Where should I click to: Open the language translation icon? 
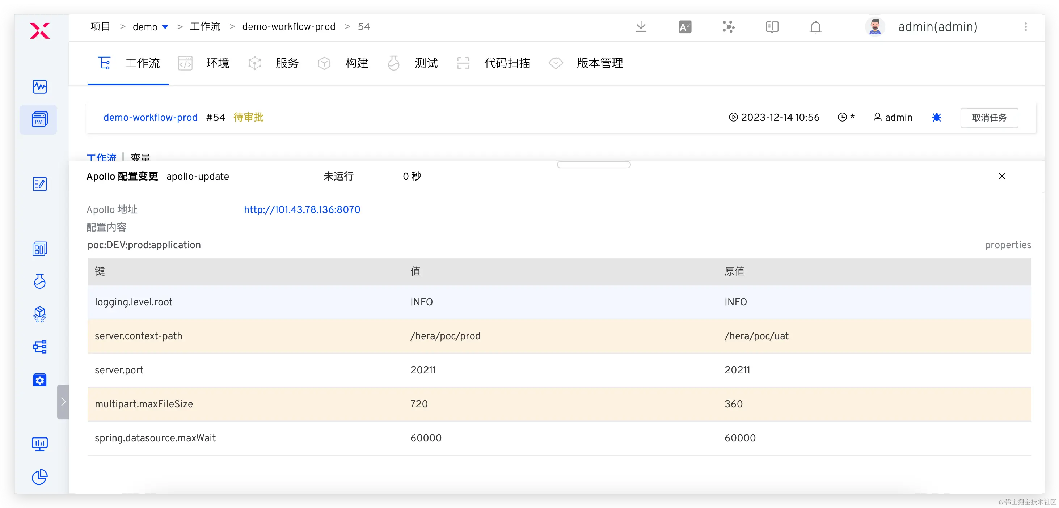click(685, 27)
